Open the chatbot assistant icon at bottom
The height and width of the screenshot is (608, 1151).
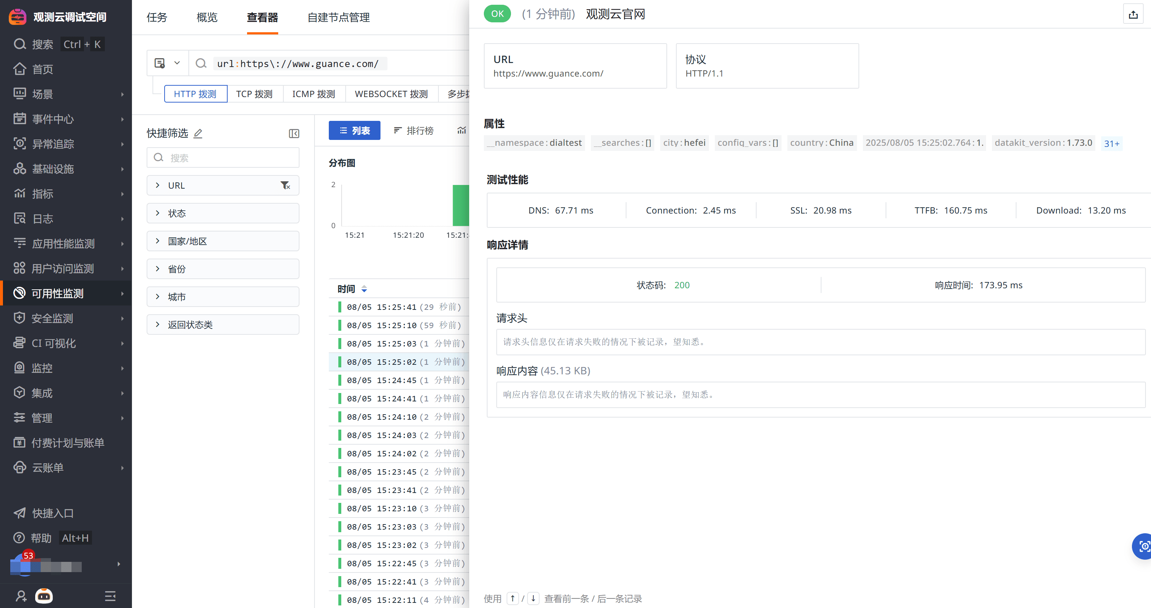pos(44,596)
